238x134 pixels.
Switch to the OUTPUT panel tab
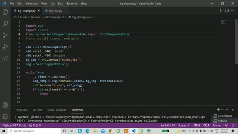pos(37,110)
